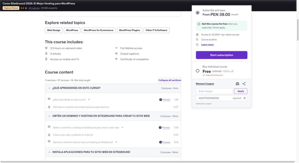
Task: Click '27,492 students' in the header
Action: tap(49, 8)
